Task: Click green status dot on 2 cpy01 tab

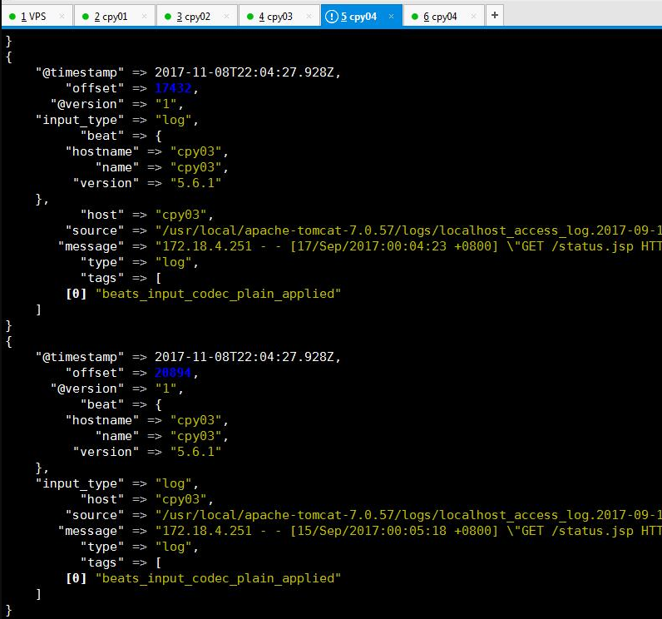Action: click(86, 17)
